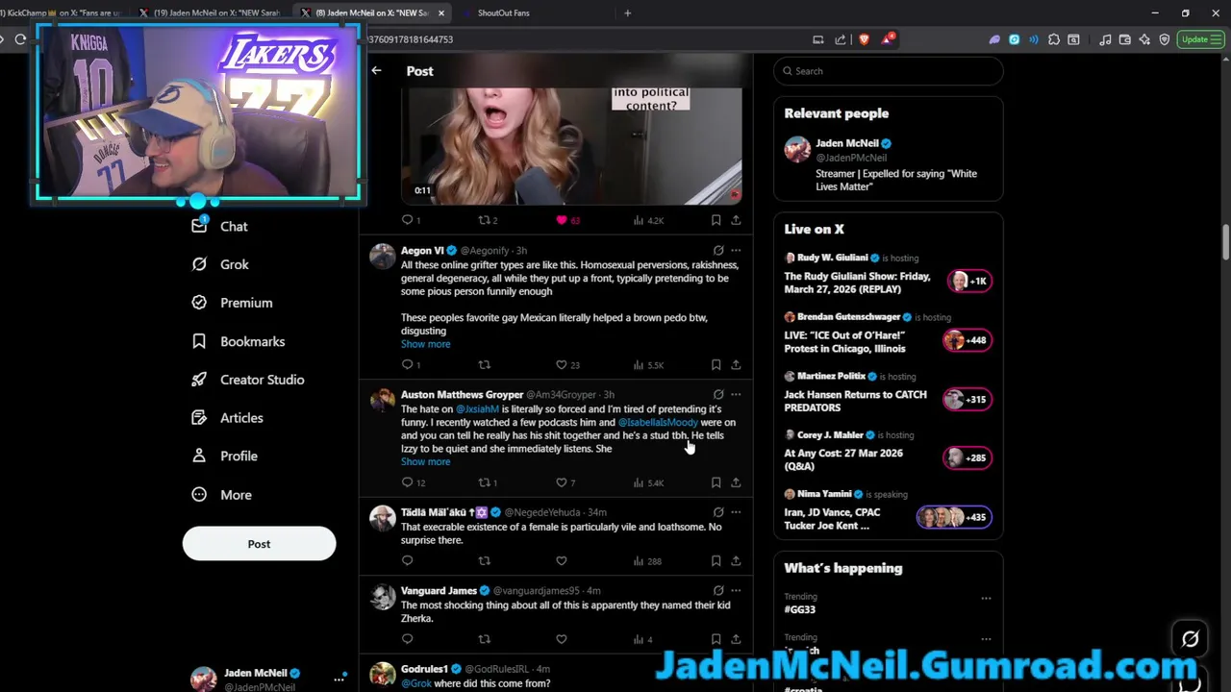
Task: Open more options for Aegon VI's post
Action: pos(736,250)
